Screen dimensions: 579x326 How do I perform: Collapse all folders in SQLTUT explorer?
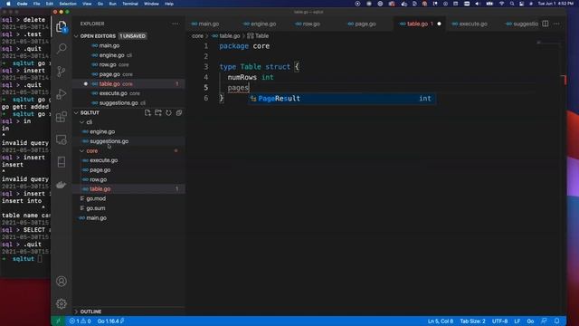click(x=179, y=112)
